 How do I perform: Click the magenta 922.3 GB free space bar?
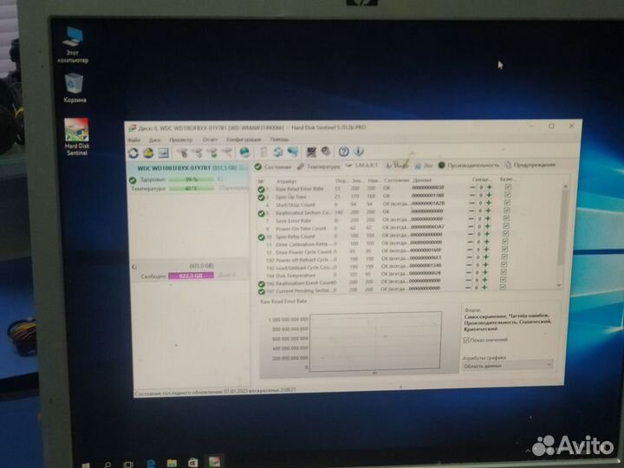(191, 276)
